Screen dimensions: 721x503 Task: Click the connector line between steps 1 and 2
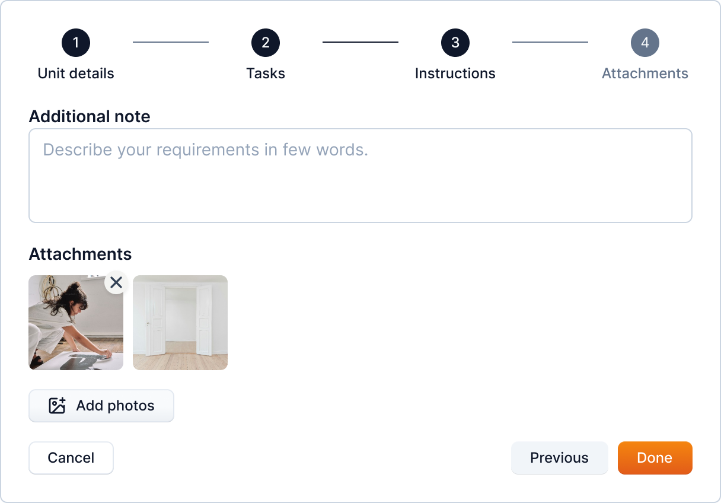pos(171,42)
